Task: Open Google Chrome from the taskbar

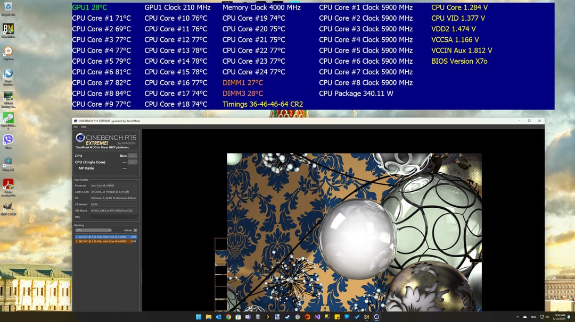Action: (228, 317)
